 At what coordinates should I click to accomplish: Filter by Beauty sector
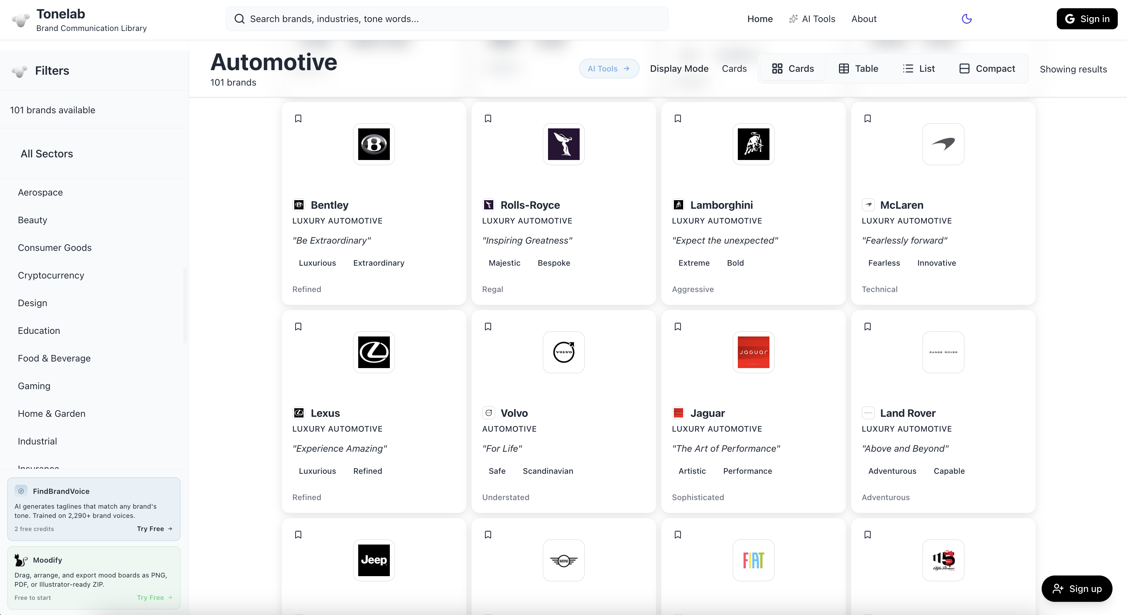[32, 220]
